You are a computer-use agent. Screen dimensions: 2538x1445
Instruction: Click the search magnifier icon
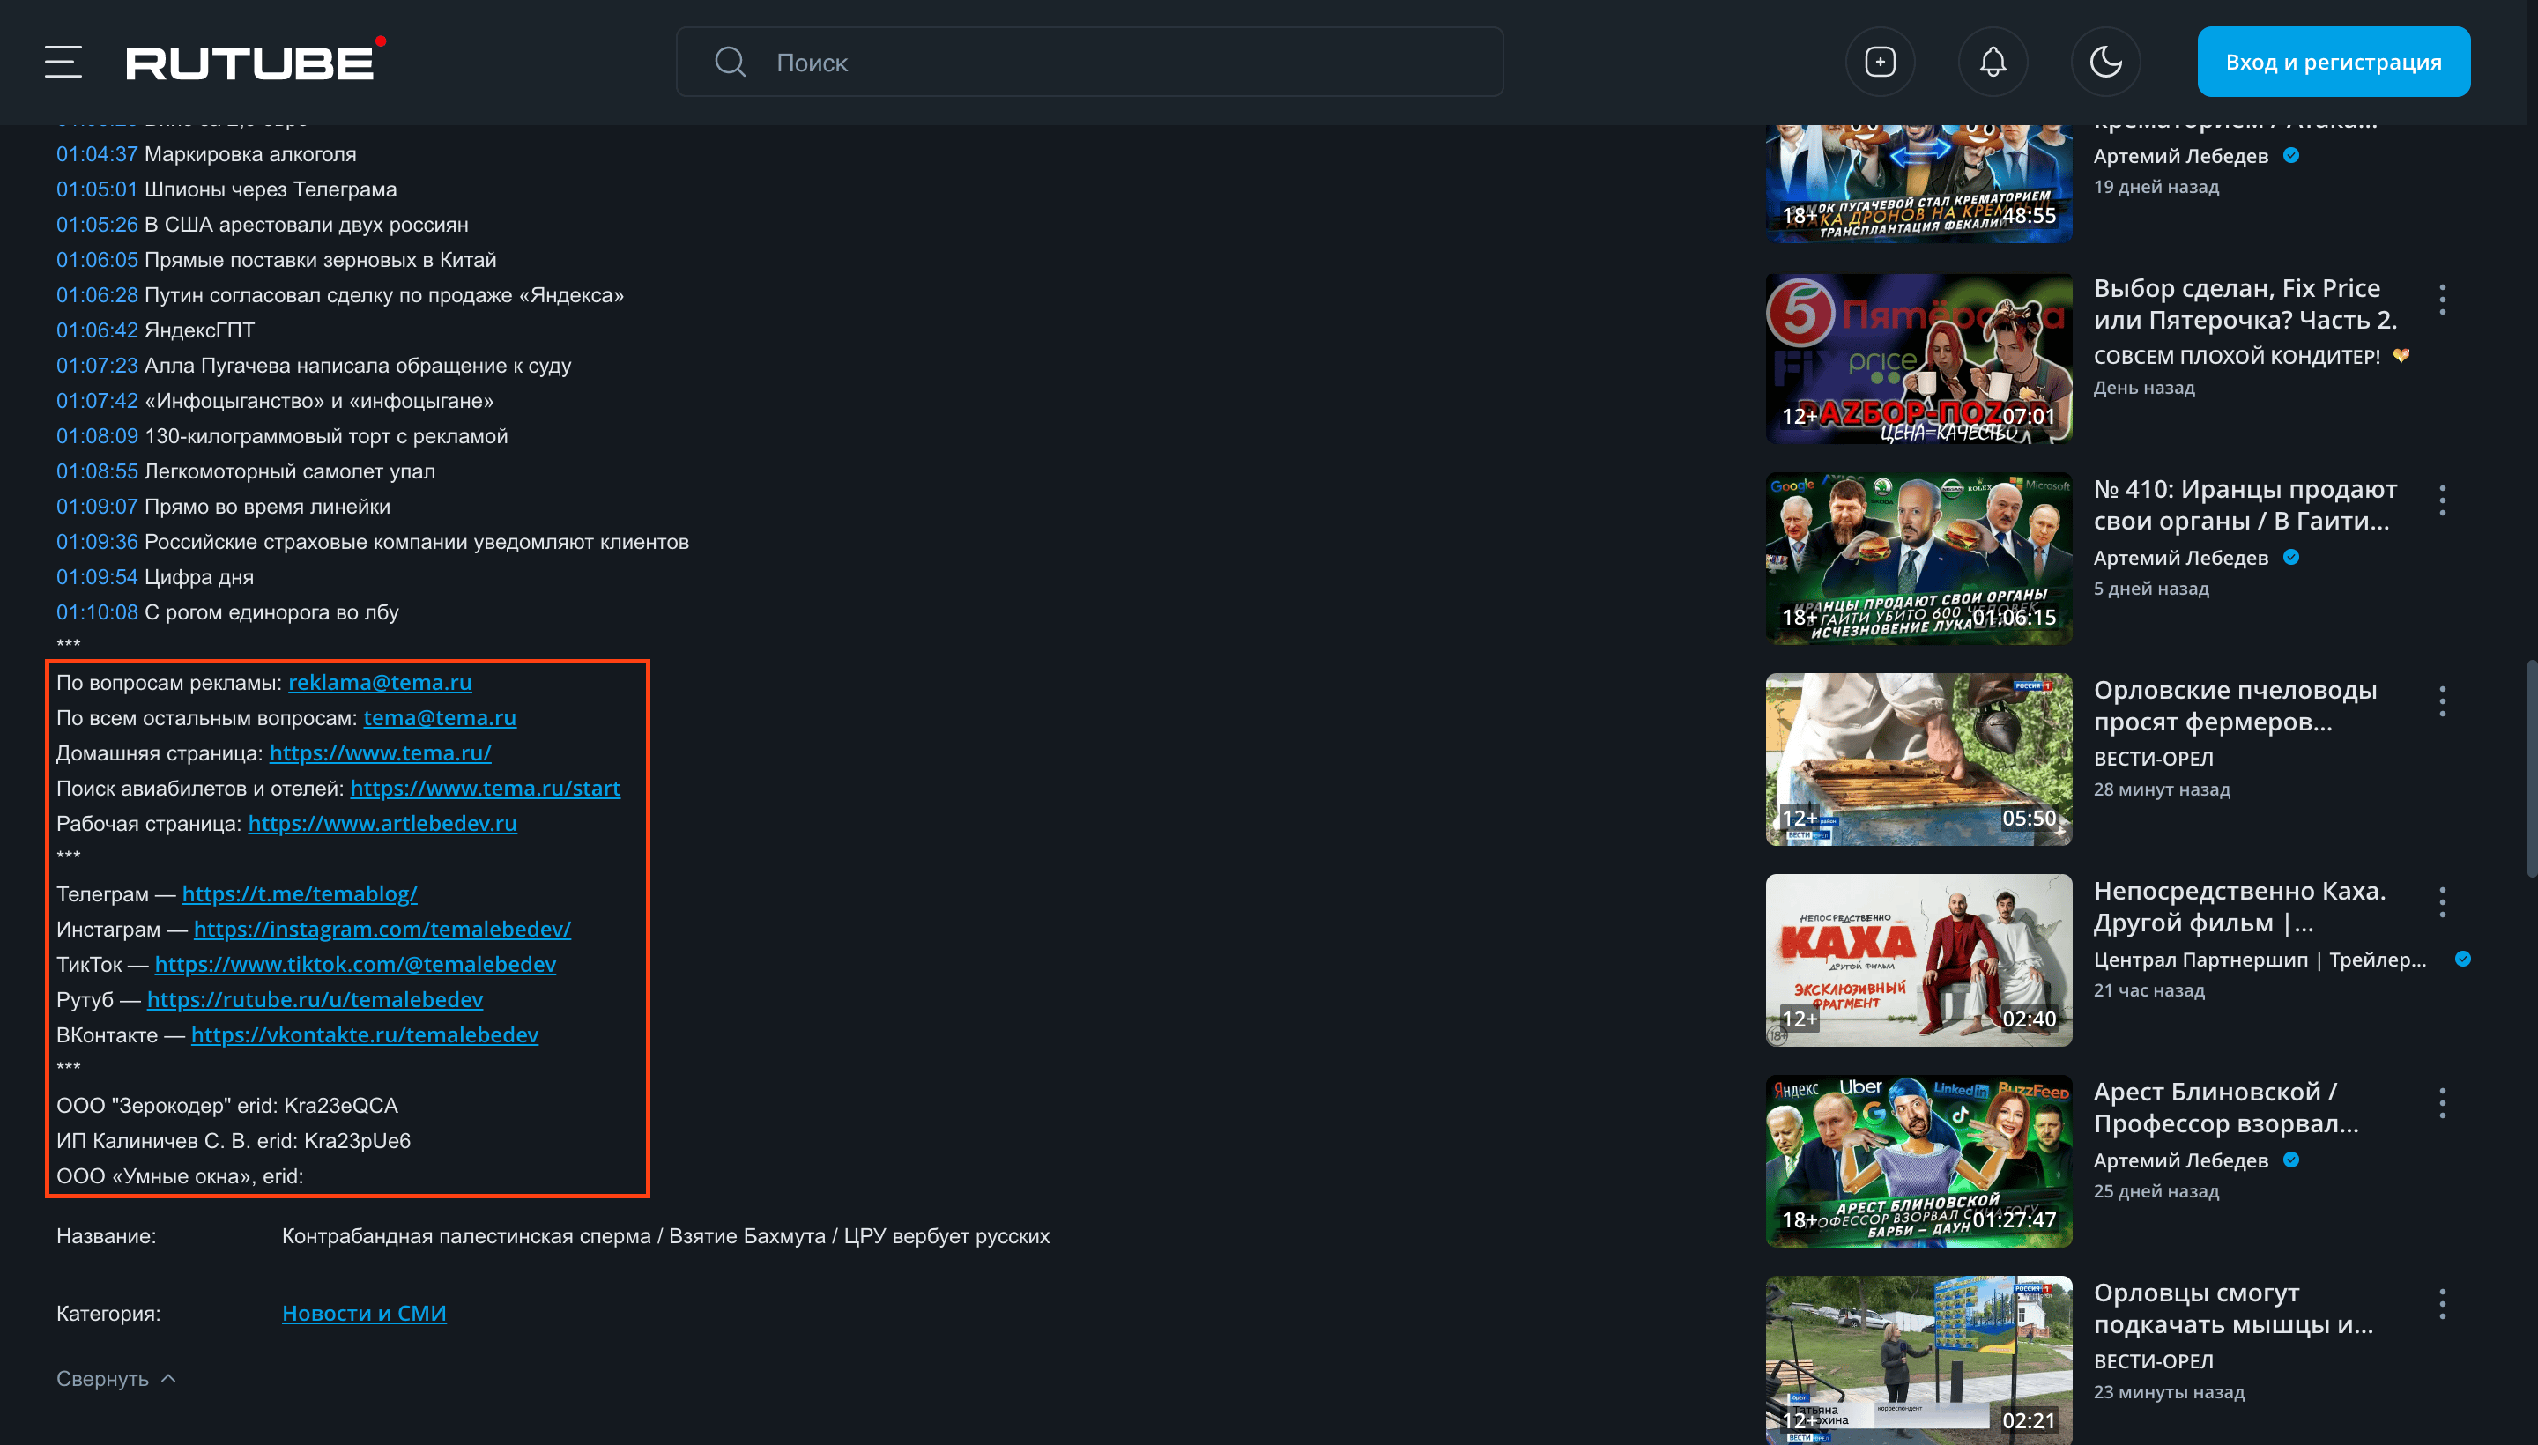tap(731, 62)
